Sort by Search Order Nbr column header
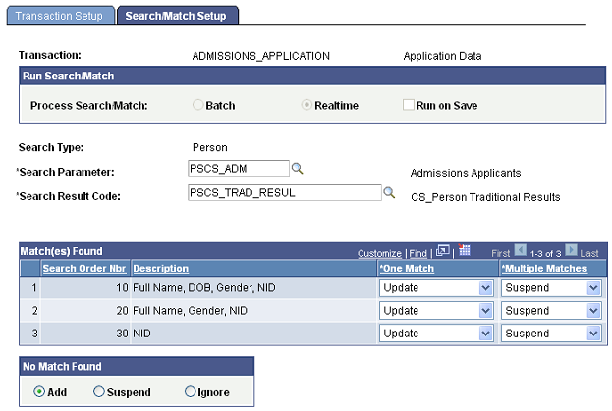 point(84,268)
